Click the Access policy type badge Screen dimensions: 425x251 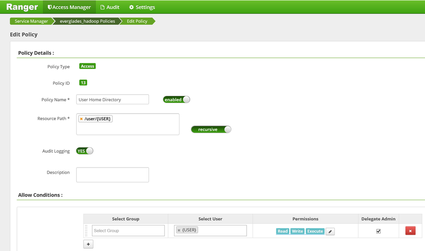[x=87, y=66]
